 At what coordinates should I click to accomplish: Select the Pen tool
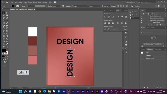(x=4, y=18)
